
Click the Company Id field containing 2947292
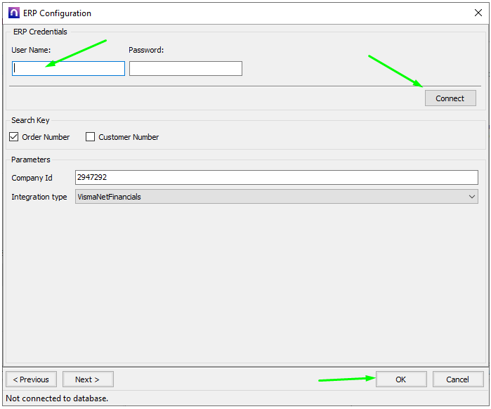[276, 178]
